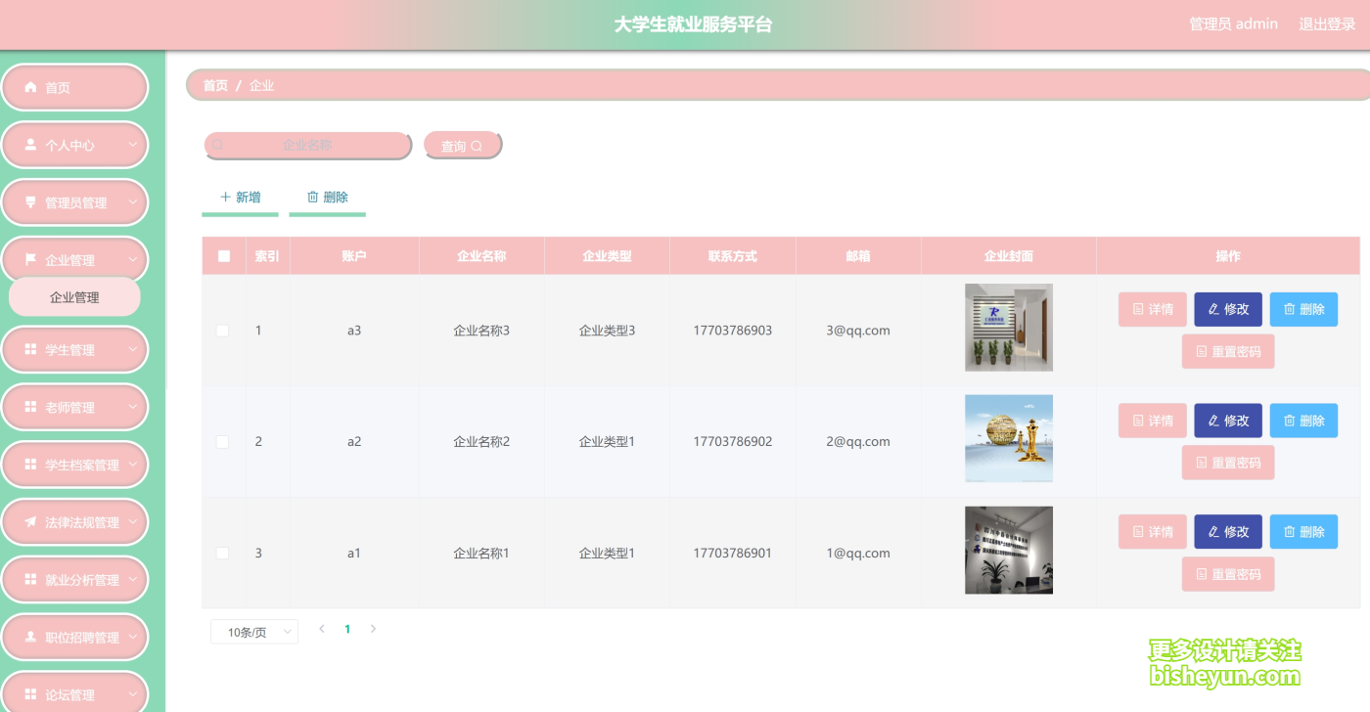This screenshot has height=712, width=1370.
Task: Select 企业管理 submenu item
Action: (74, 296)
